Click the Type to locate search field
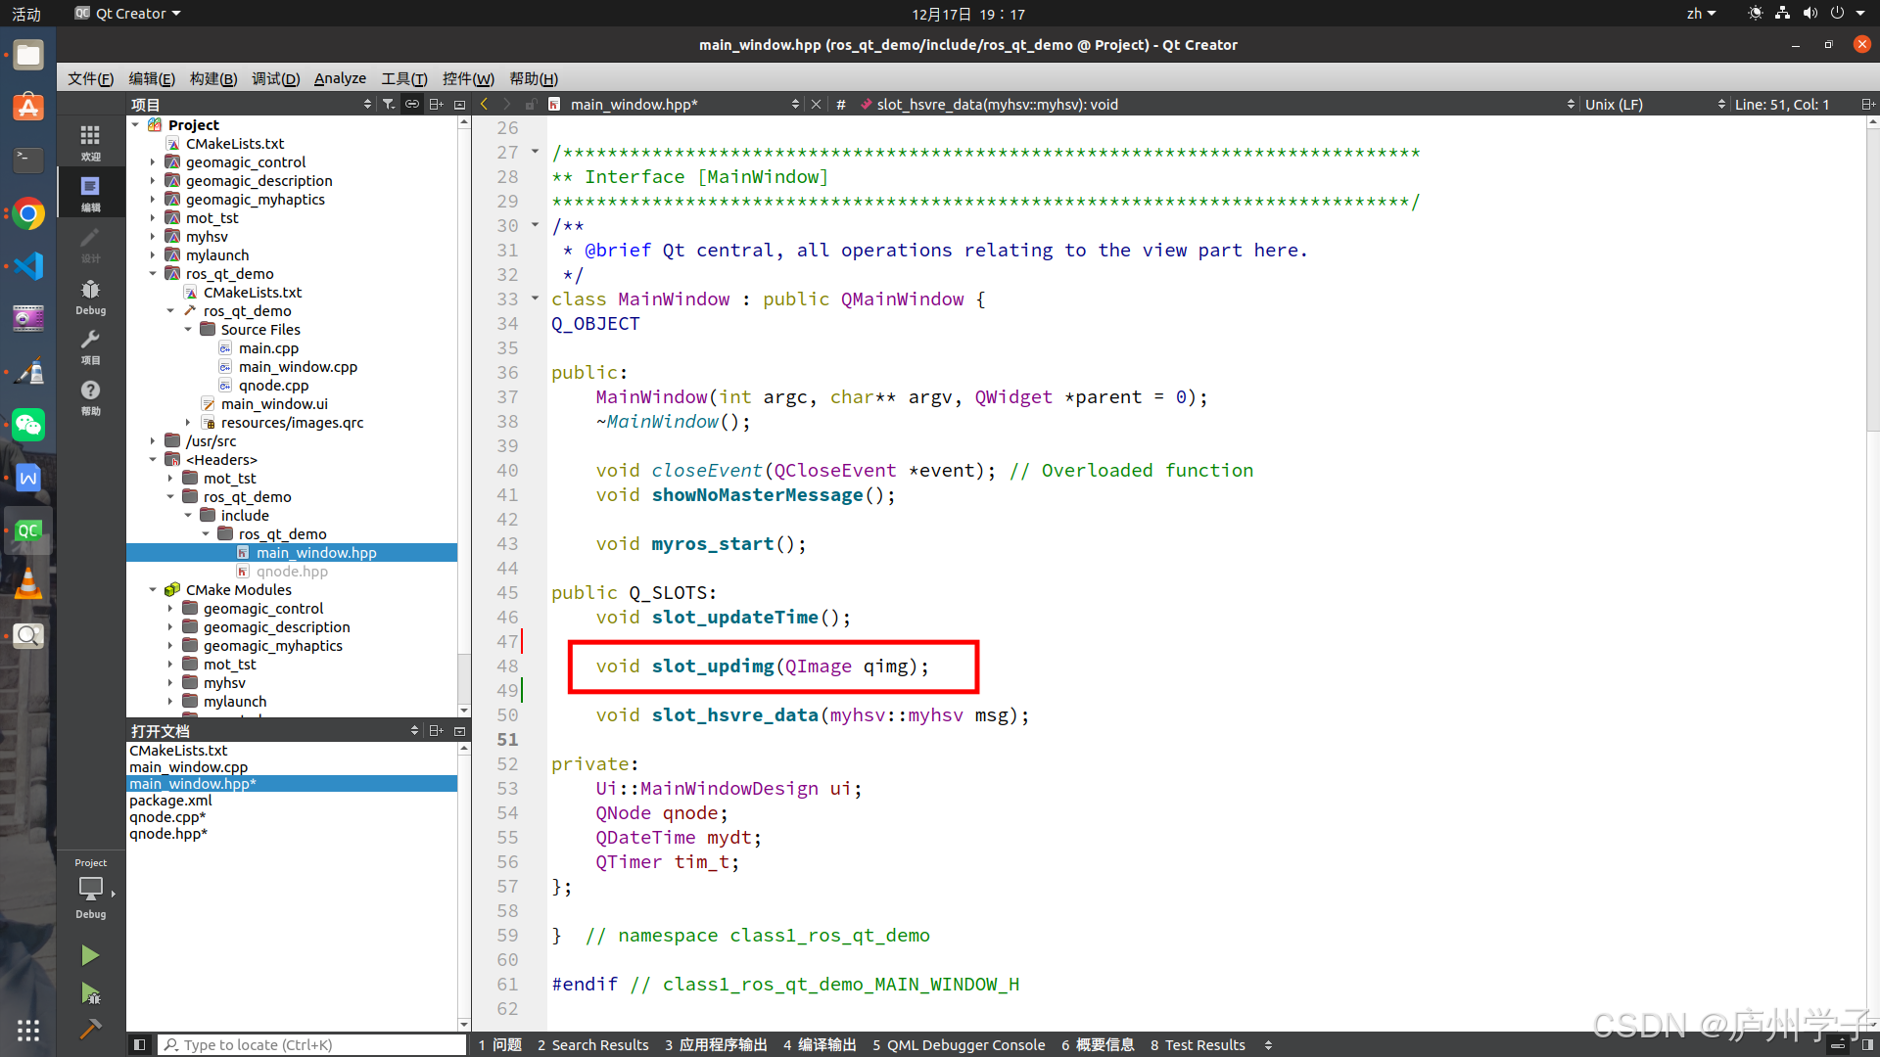The image size is (1880, 1057). [313, 1044]
